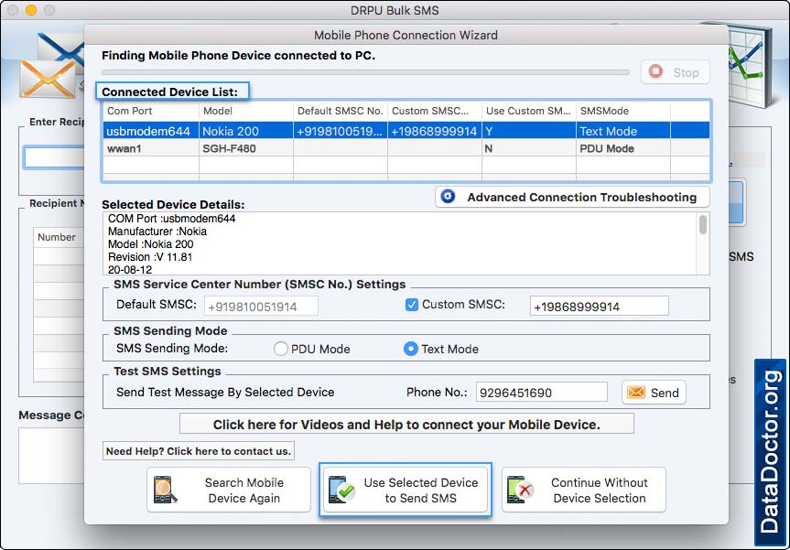Click the COM Port :usbmodem644 detail line

coord(171,219)
